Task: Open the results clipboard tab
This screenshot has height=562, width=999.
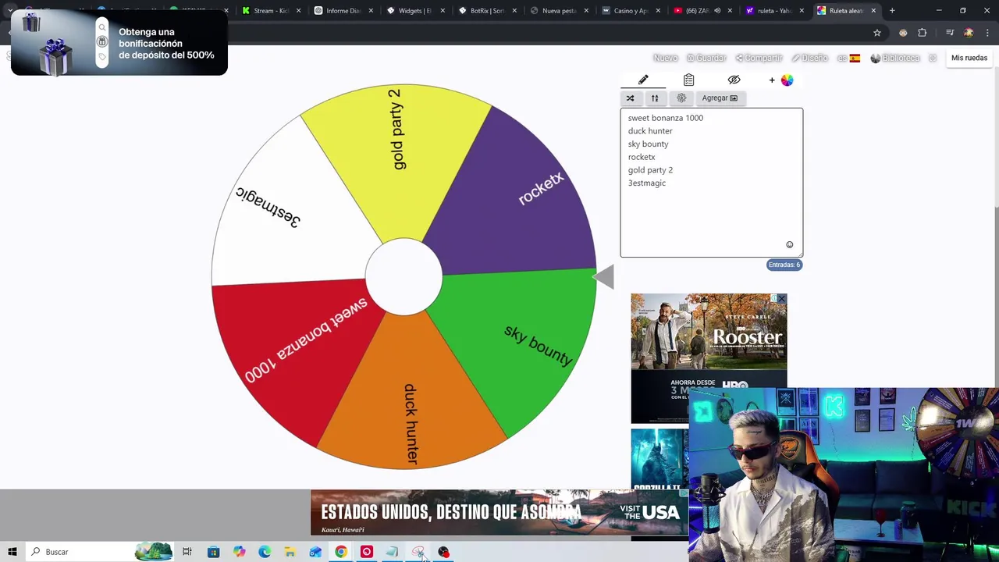Action: pos(688,80)
